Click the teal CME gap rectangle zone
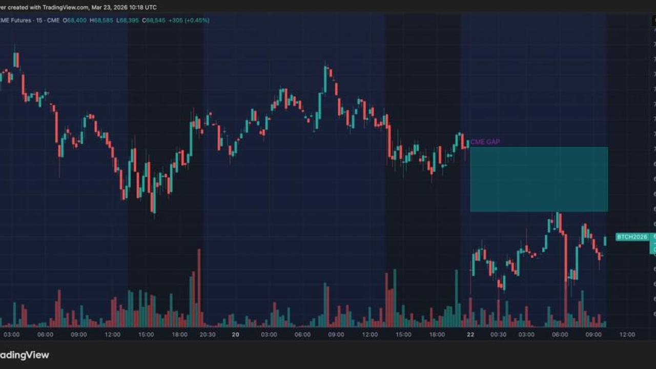Viewport: 656px width, 369px height. pos(539,179)
